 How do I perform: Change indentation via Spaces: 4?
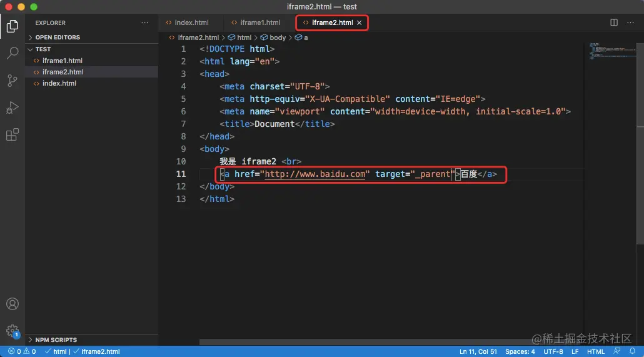520,351
